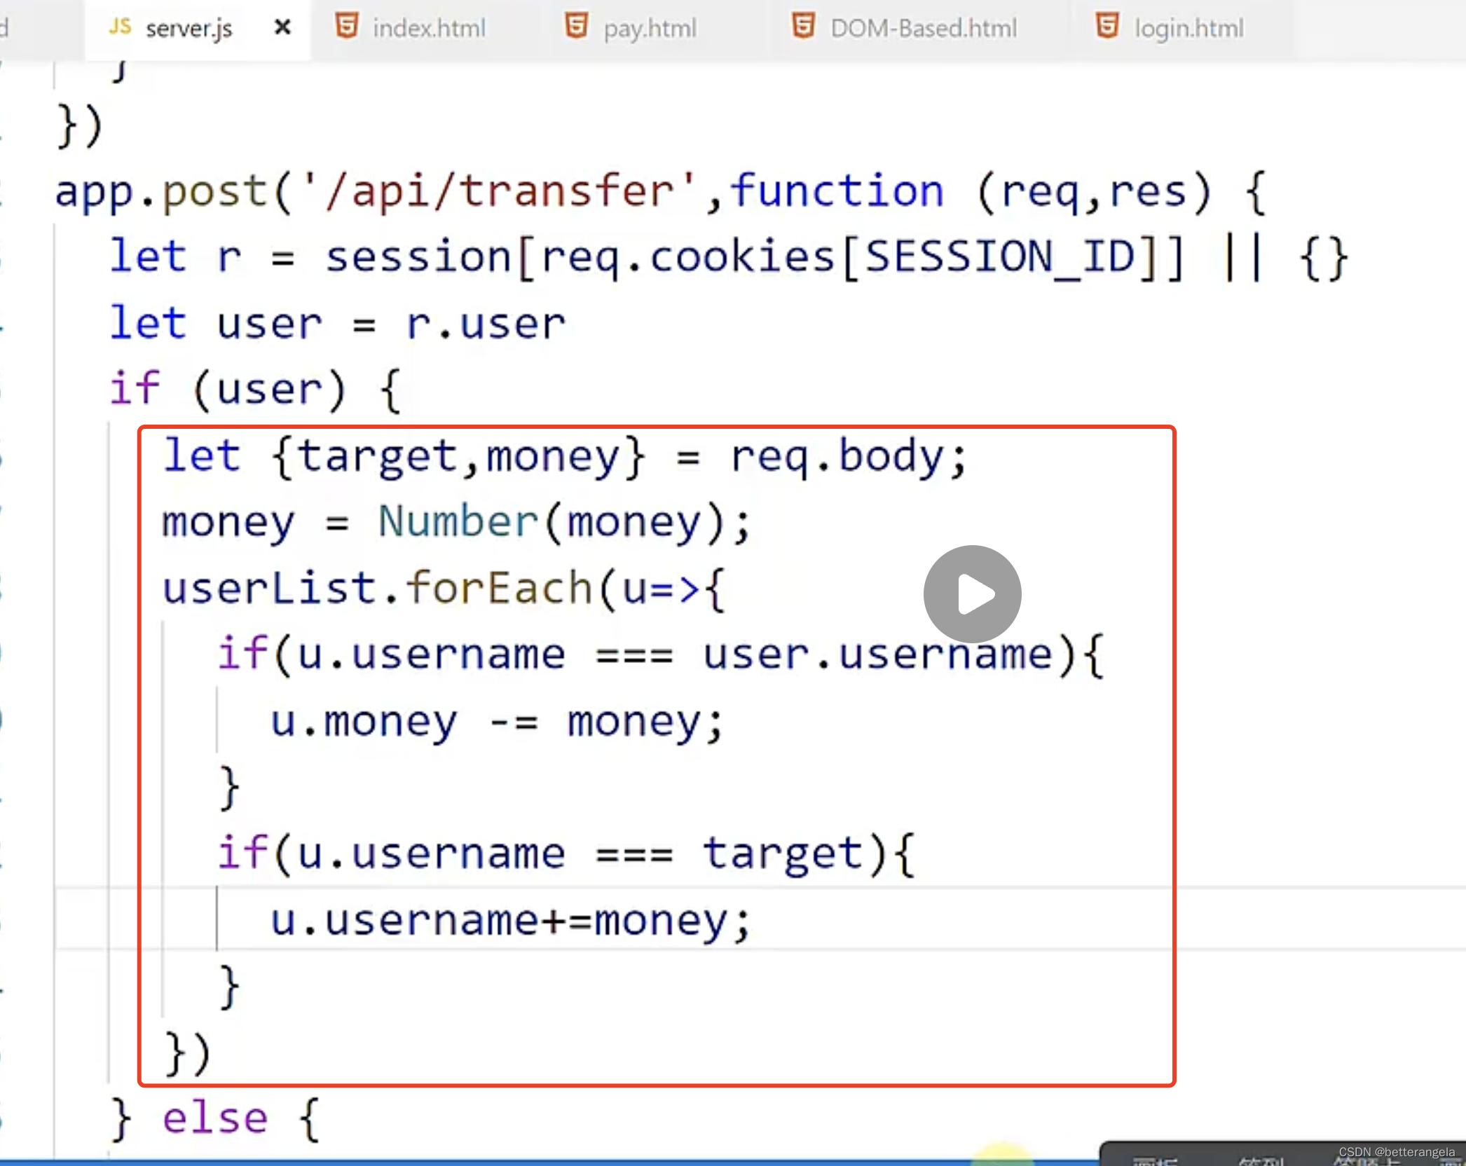Viewport: 1466px width, 1166px height.
Task: Click the HTML5 icon on the index.html tab
Action: click(347, 26)
